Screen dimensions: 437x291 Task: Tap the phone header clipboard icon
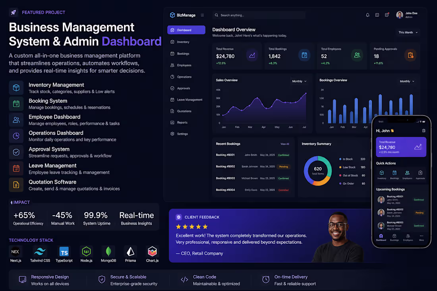pyautogui.click(x=423, y=131)
